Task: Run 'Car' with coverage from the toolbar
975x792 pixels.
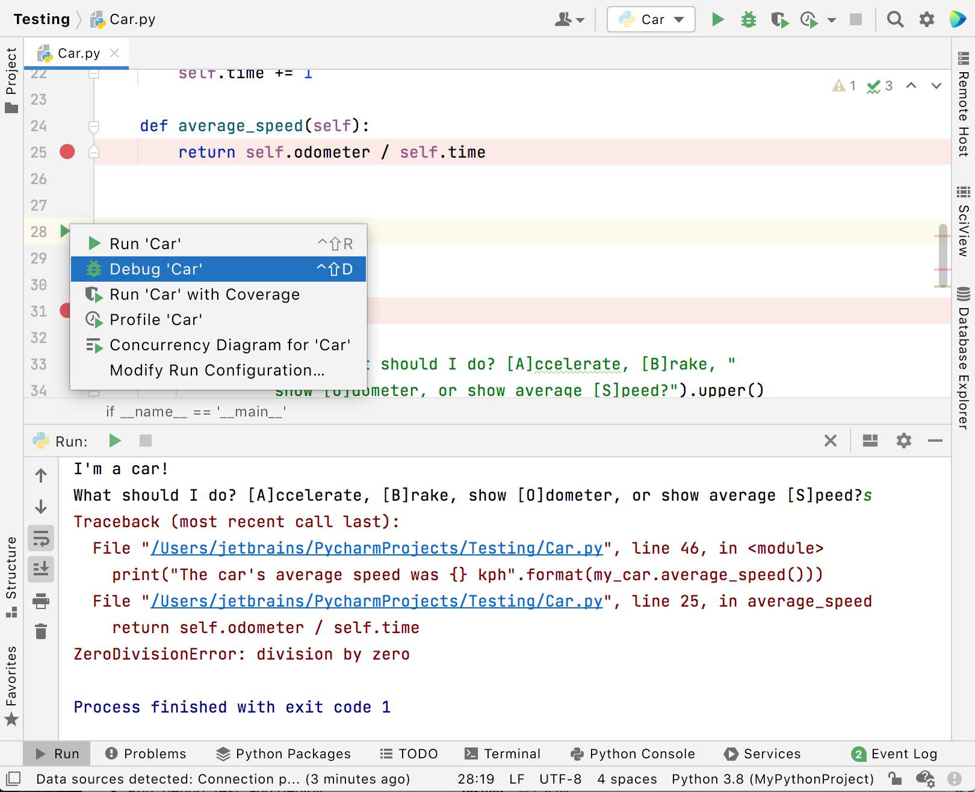Action: (779, 19)
